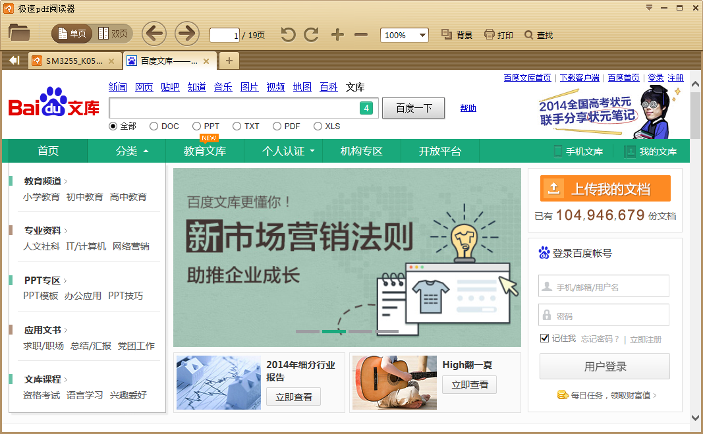Open 每日任务，领取财富值 link

pyautogui.click(x=607, y=395)
